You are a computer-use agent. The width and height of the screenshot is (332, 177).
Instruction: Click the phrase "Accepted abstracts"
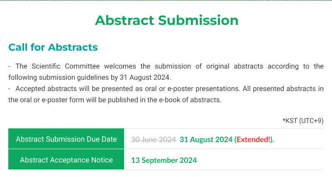click(46, 88)
